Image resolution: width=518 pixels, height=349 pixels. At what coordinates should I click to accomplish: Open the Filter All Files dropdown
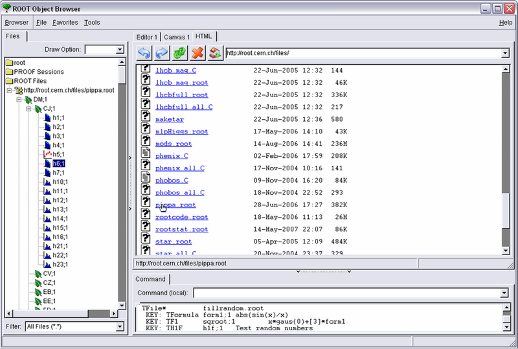click(x=120, y=326)
